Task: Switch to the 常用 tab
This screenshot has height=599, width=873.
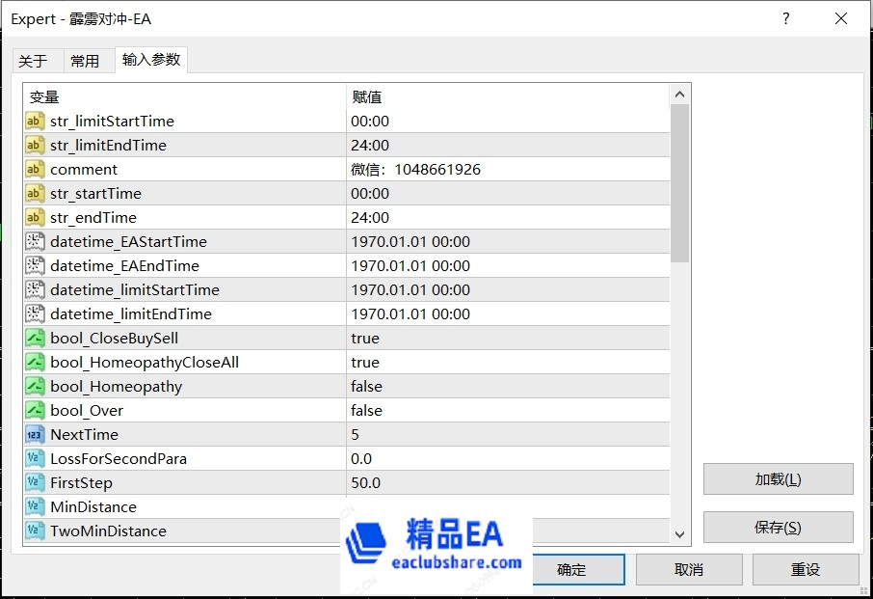Action: click(87, 60)
